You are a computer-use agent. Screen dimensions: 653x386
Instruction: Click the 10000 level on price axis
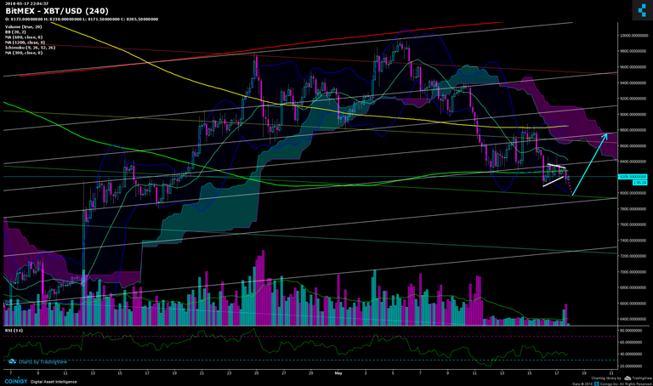(x=633, y=36)
